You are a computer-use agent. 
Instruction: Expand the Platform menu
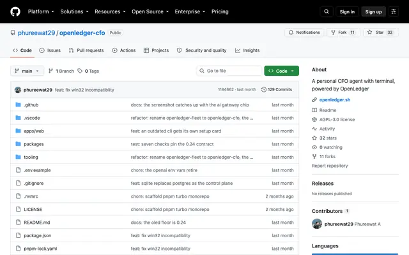click(x=41, y=11)
